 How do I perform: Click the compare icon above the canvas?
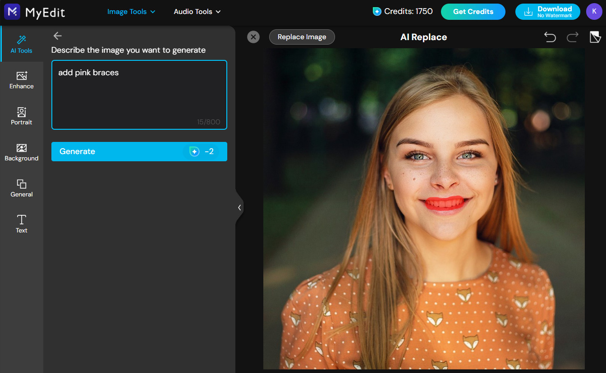tap(595, 37)
